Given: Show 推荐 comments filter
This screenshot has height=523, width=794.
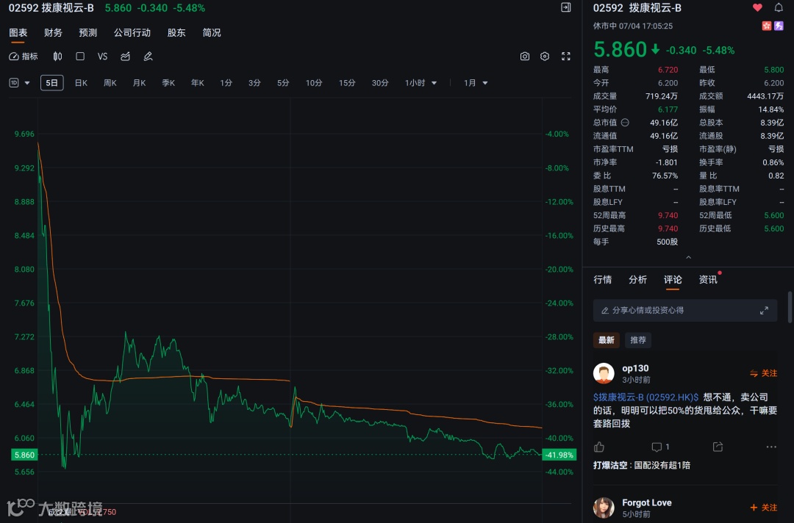Looking at the screenshot, I should [x=638, y=340].
